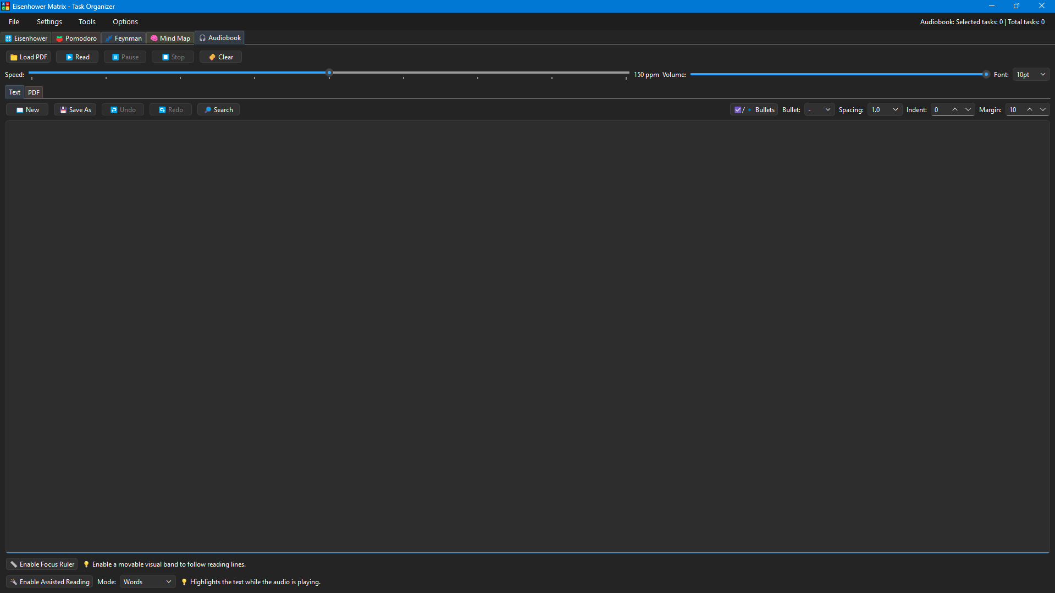Image resolution: width=1055 pixels, height=593 pixels.
Task: Open the Bullet style dropdown
Action: (819, 110)
